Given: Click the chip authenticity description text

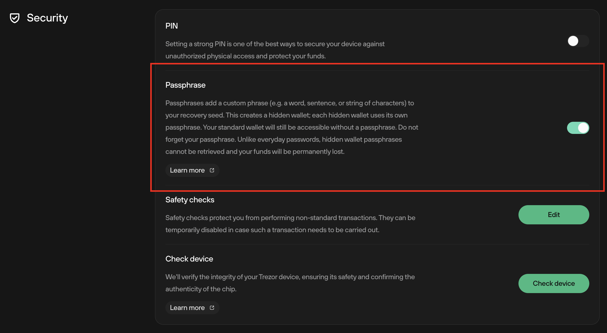Looking at the screenshot, I should point(290,283).
